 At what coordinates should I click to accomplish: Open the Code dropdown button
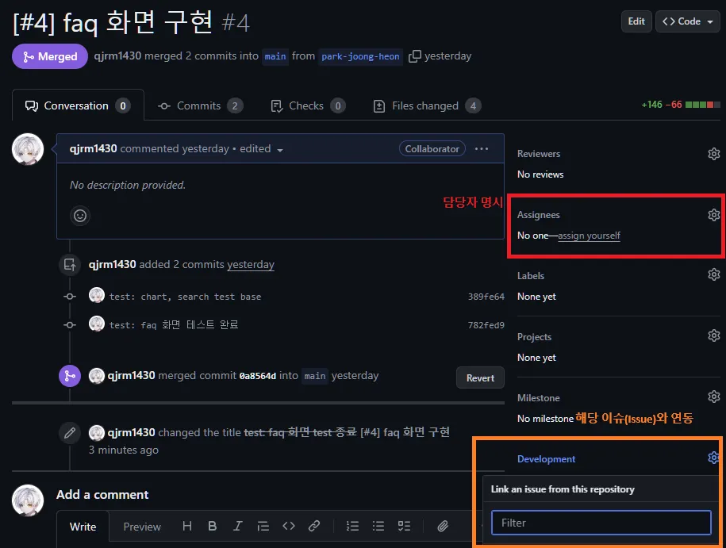(x=688, y=21)
